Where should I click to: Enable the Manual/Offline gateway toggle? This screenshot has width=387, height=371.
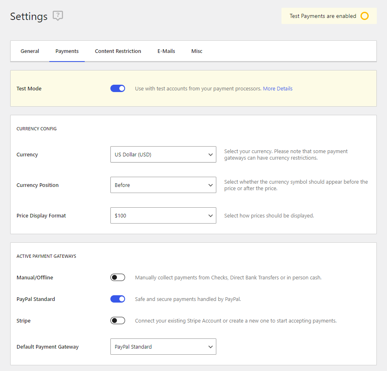[118, 277]
